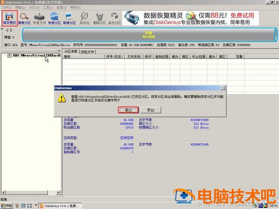Switch to the 分区参数 tab
Viewport: 279px width, 209px height.
tap(71, 51)
